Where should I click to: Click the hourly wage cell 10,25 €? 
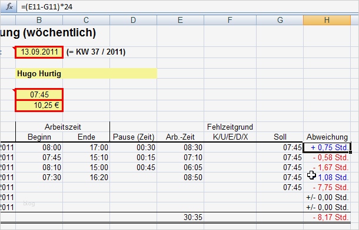click(x=39, y=106)
